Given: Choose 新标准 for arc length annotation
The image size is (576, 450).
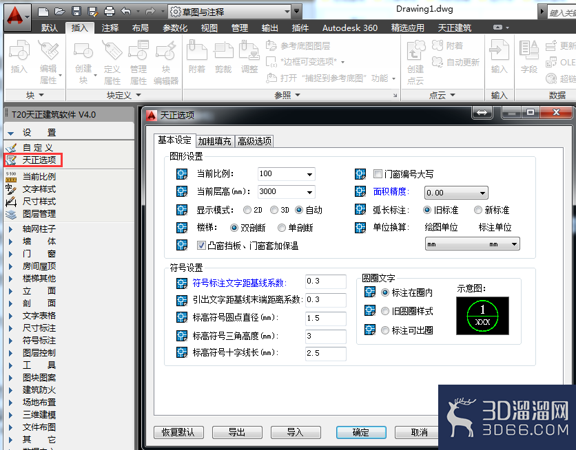Looking at the screenshot, I should (478, 210).
